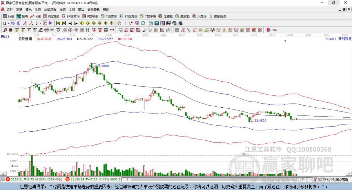Toggle the highlighted 权 adjustment icon
This screenshot has height=190, width=352.
[x=45, y=23]
